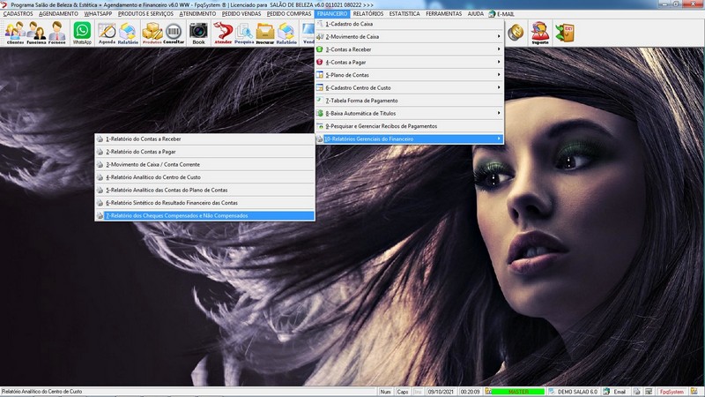Click the Caps indicator in status bar
Viewport: 705px width, 397px height.
pos(403,392)
